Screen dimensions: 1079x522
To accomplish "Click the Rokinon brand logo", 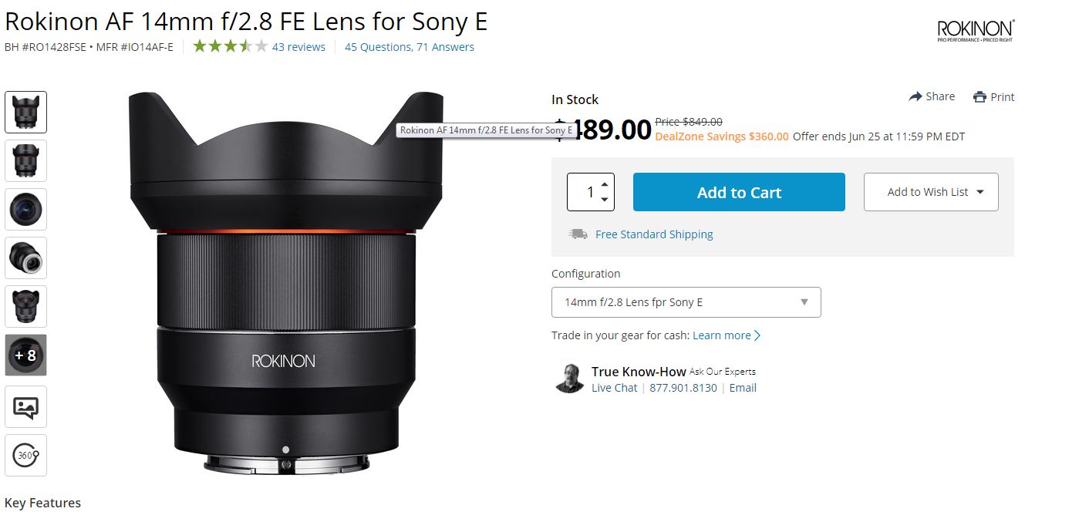I will (976, 31).
